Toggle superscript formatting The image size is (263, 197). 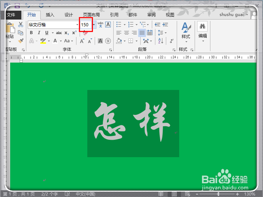(x=74, y=33)
